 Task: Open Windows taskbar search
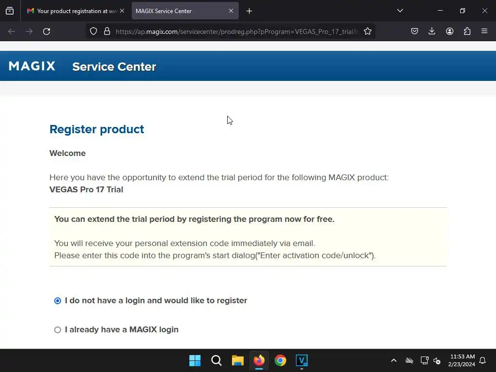217,360
